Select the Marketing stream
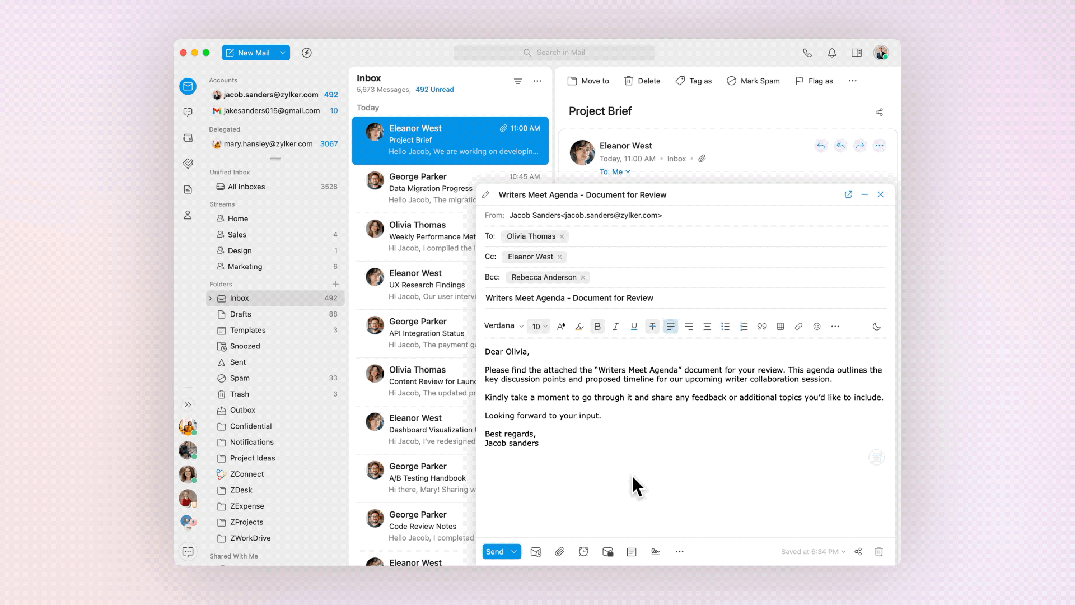 pyautogui.click(x=245, y=267)
